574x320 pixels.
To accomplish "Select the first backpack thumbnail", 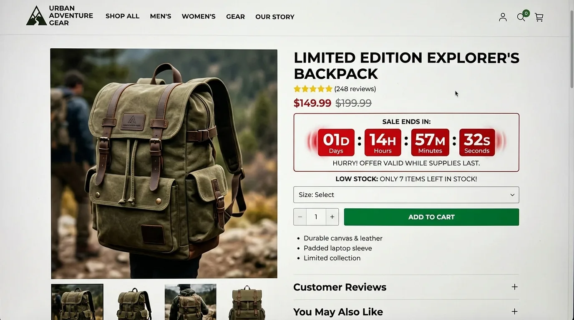I will [x=77, y=302].
